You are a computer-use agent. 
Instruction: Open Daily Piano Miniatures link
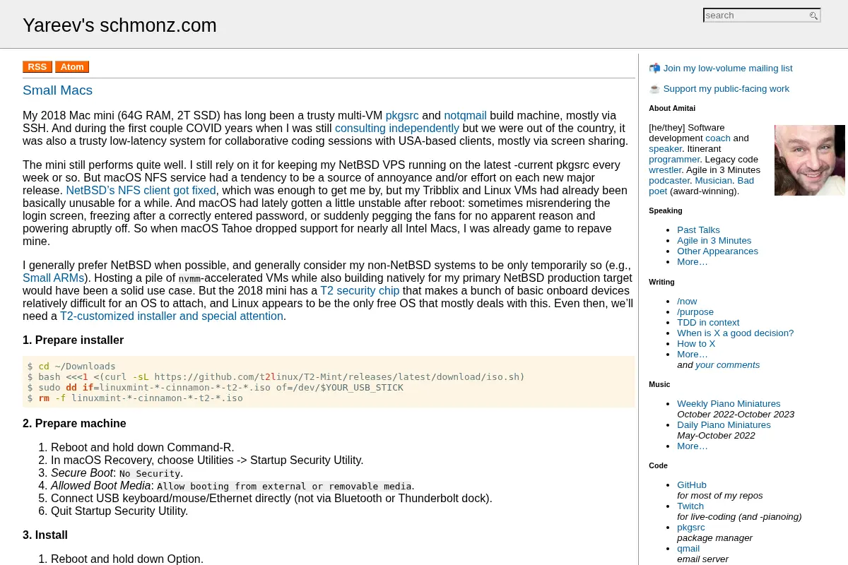coord(724,425)
